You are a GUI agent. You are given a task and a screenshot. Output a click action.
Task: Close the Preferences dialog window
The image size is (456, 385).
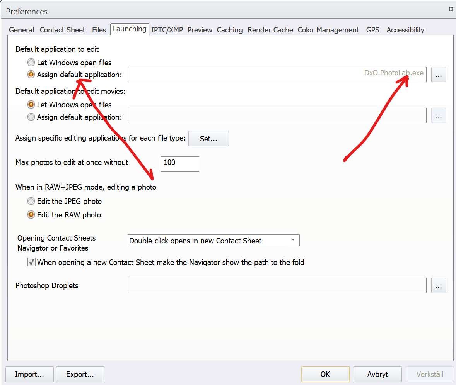click(x=451, y=8)
